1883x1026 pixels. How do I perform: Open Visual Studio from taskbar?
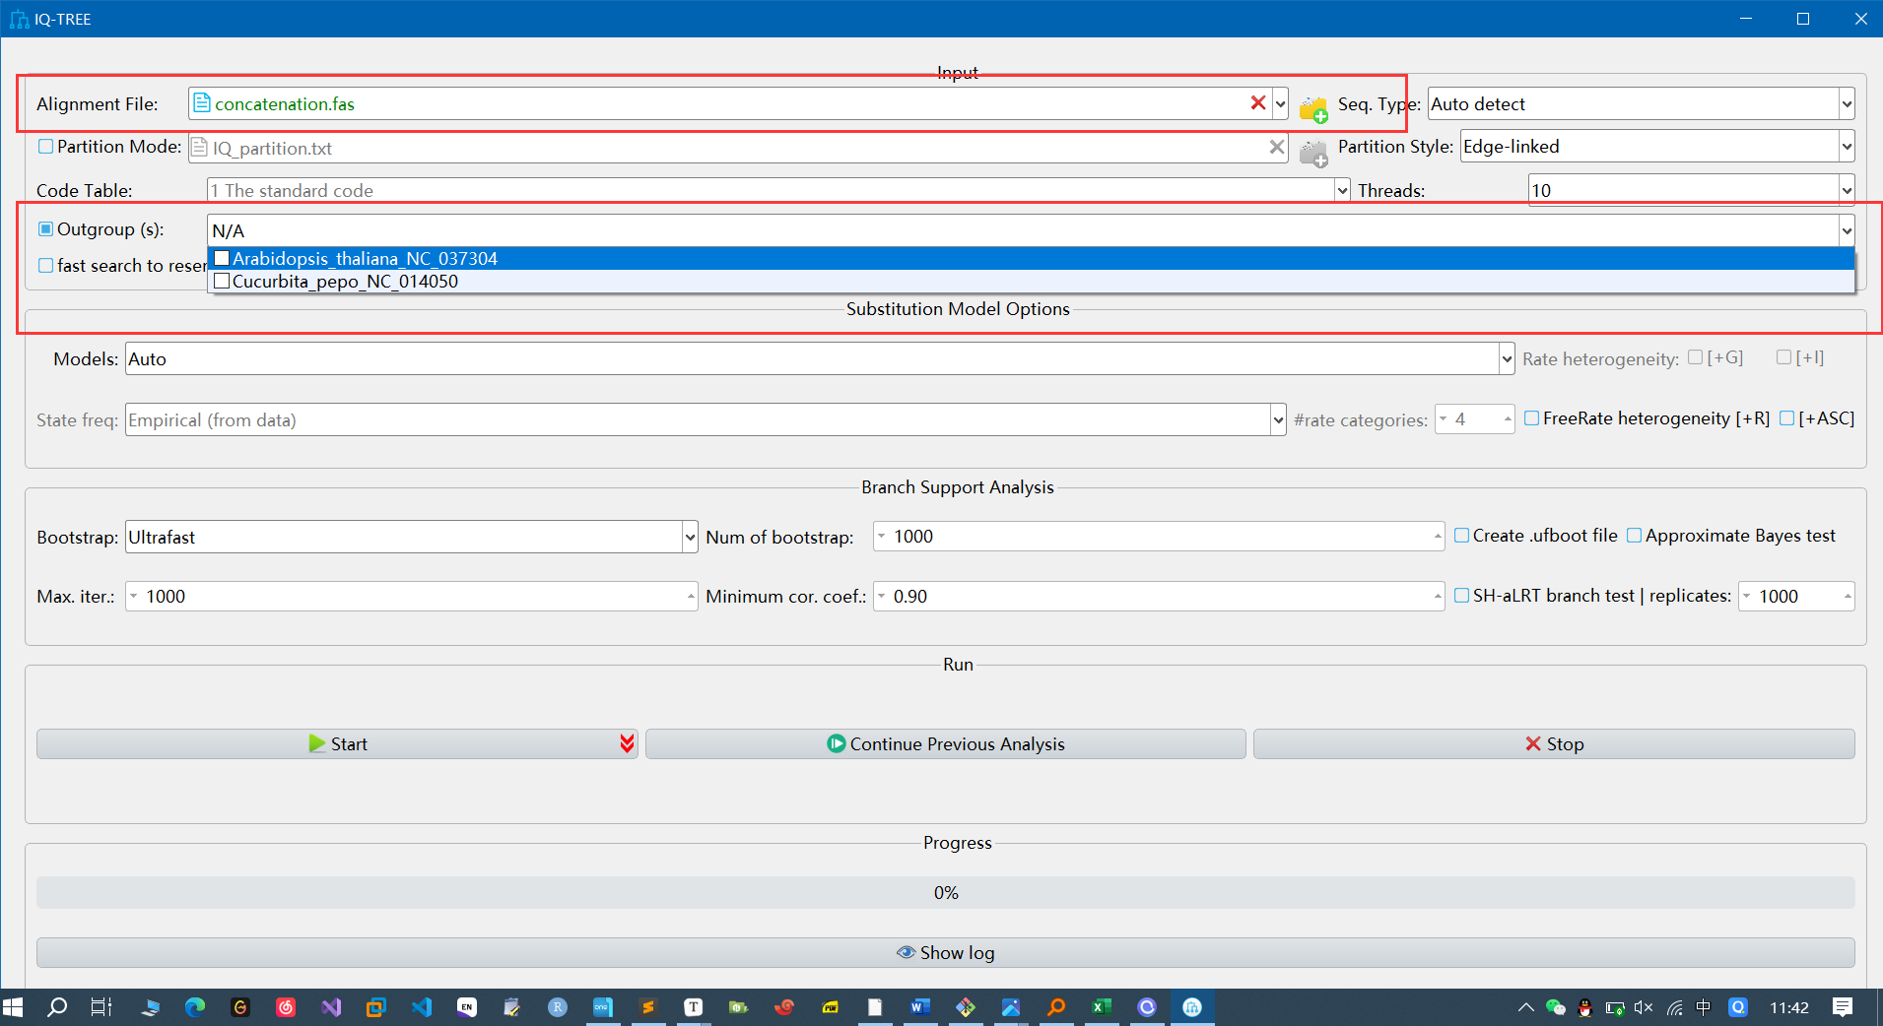point(331,1006)
